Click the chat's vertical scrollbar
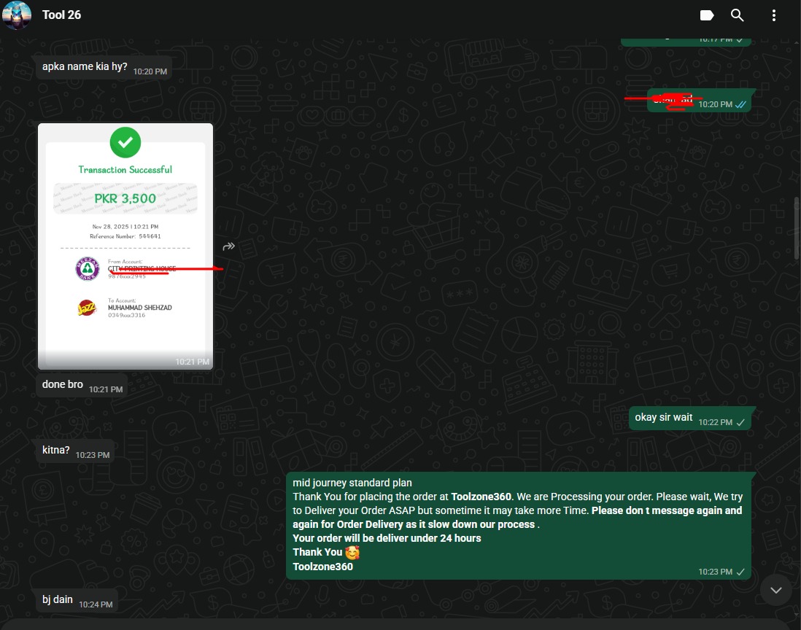This screenshot has height=630, width=801. [797, 227]
